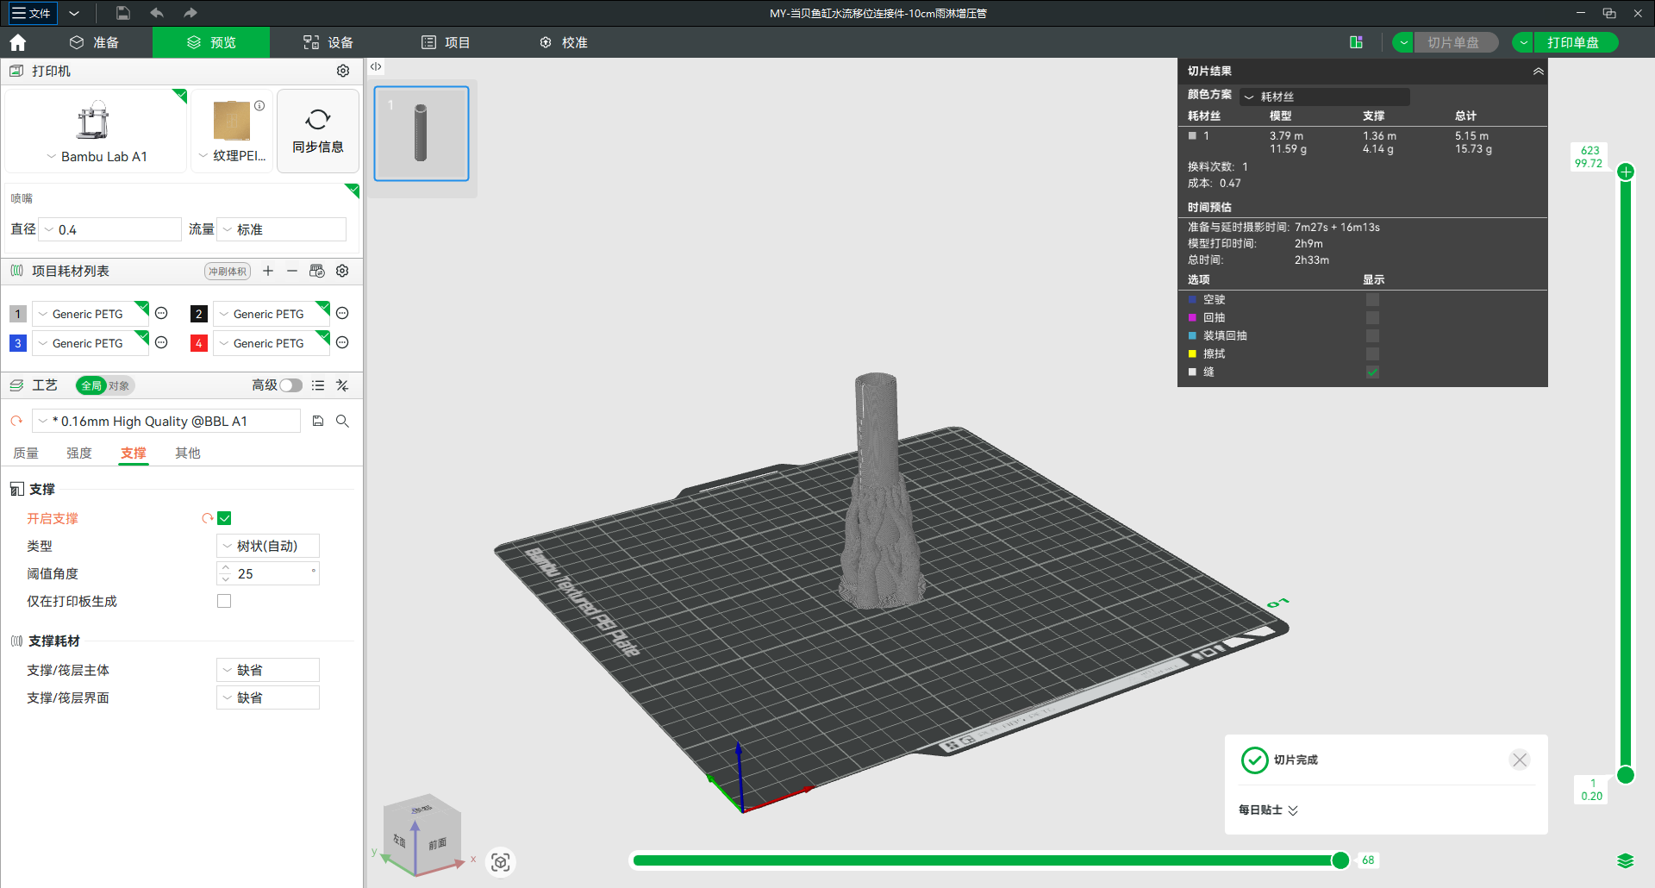Remove filament with the minus icon
Viewport: 1655px width, 888px height.
[x=292, y=271]
